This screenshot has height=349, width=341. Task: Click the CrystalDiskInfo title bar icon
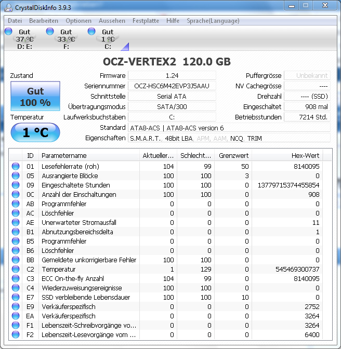8,8
